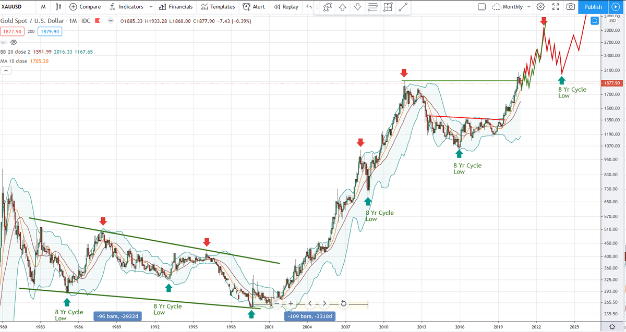Zoom in with the plus button
626x332 pixels.
pyautogui.click(x=291, y=303)
